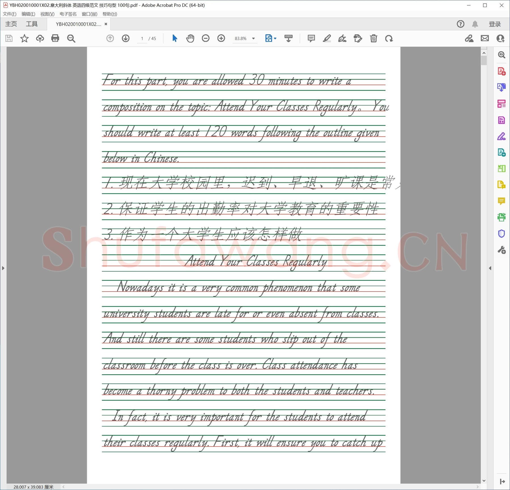
Task: Open Help question mark icon
Action: tap(461, 24)
